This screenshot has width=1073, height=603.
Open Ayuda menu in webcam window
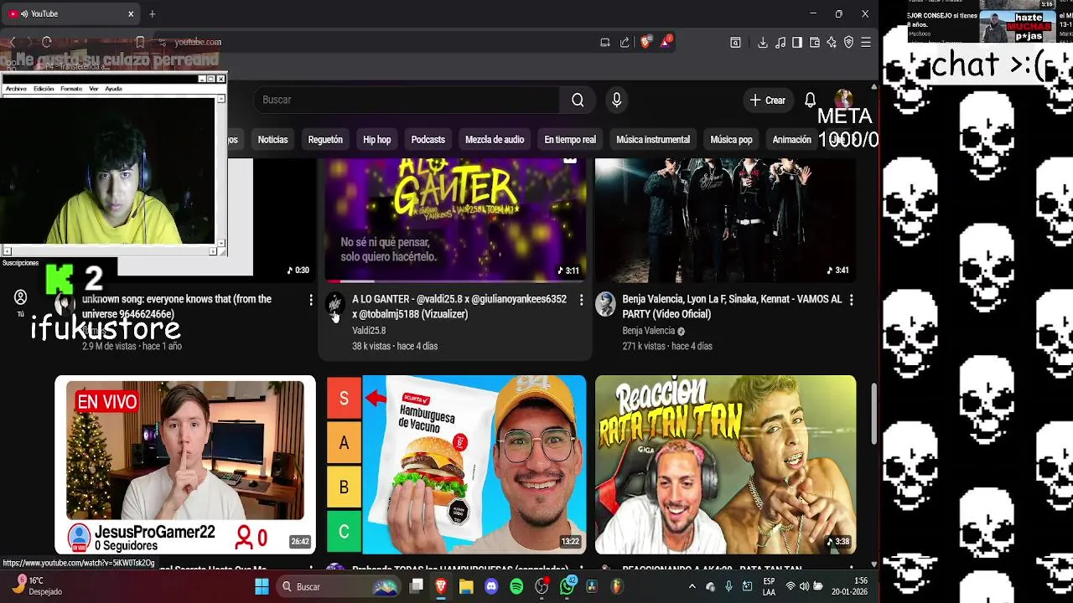tap(113, 89)
